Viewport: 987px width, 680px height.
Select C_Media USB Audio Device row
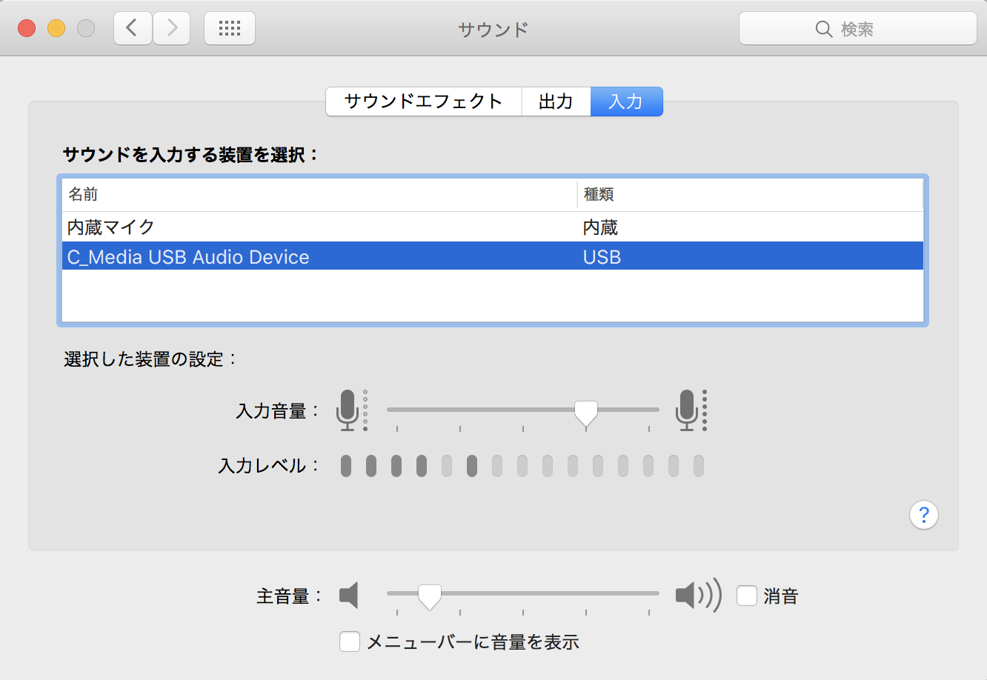click(x=188, y=257)
